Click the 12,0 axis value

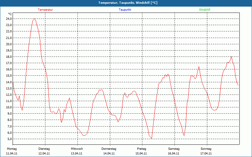(9, 95)
